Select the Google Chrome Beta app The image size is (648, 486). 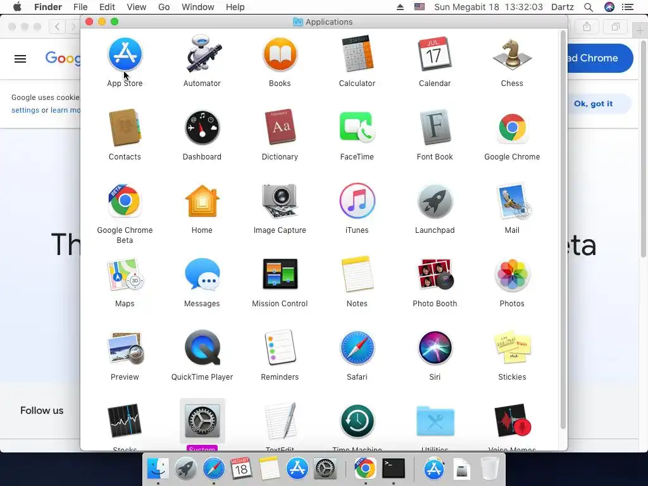pyautogui.click(x=125, y=201)
